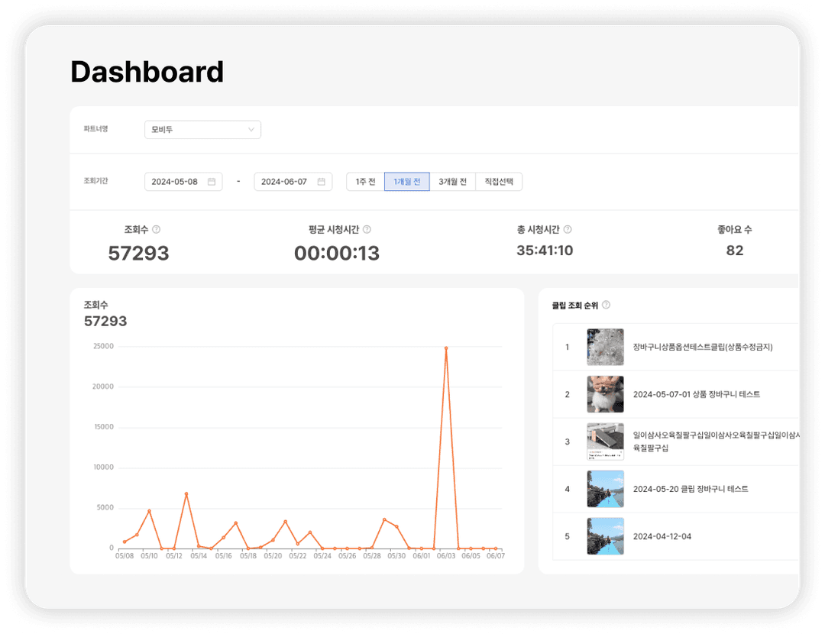This screenshot has width=825, height=634.
Task: Click the thumbnail of the rank 2 dog clip
Action: point(605,394)
